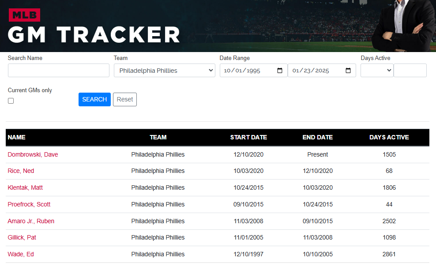Open the Dombrowski, Dave profile link

tap(33, 154)
